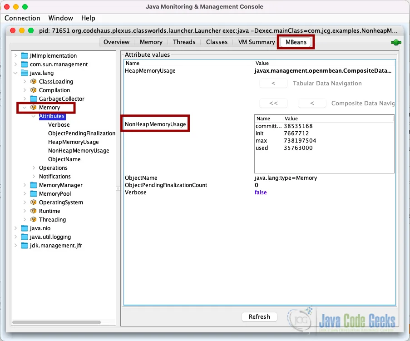Click the JMImplementation folder icon
410x341 pixels.
(25, 56)
